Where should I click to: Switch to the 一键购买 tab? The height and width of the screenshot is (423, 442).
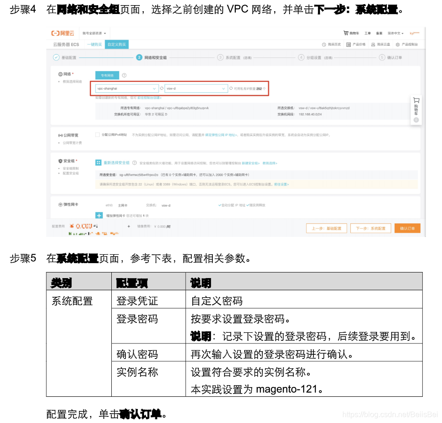(94, 44)
